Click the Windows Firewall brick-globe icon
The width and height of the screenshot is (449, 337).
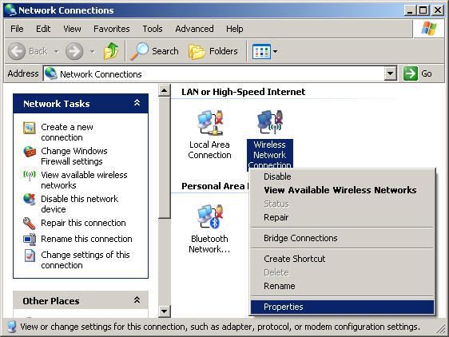[30, 152]
